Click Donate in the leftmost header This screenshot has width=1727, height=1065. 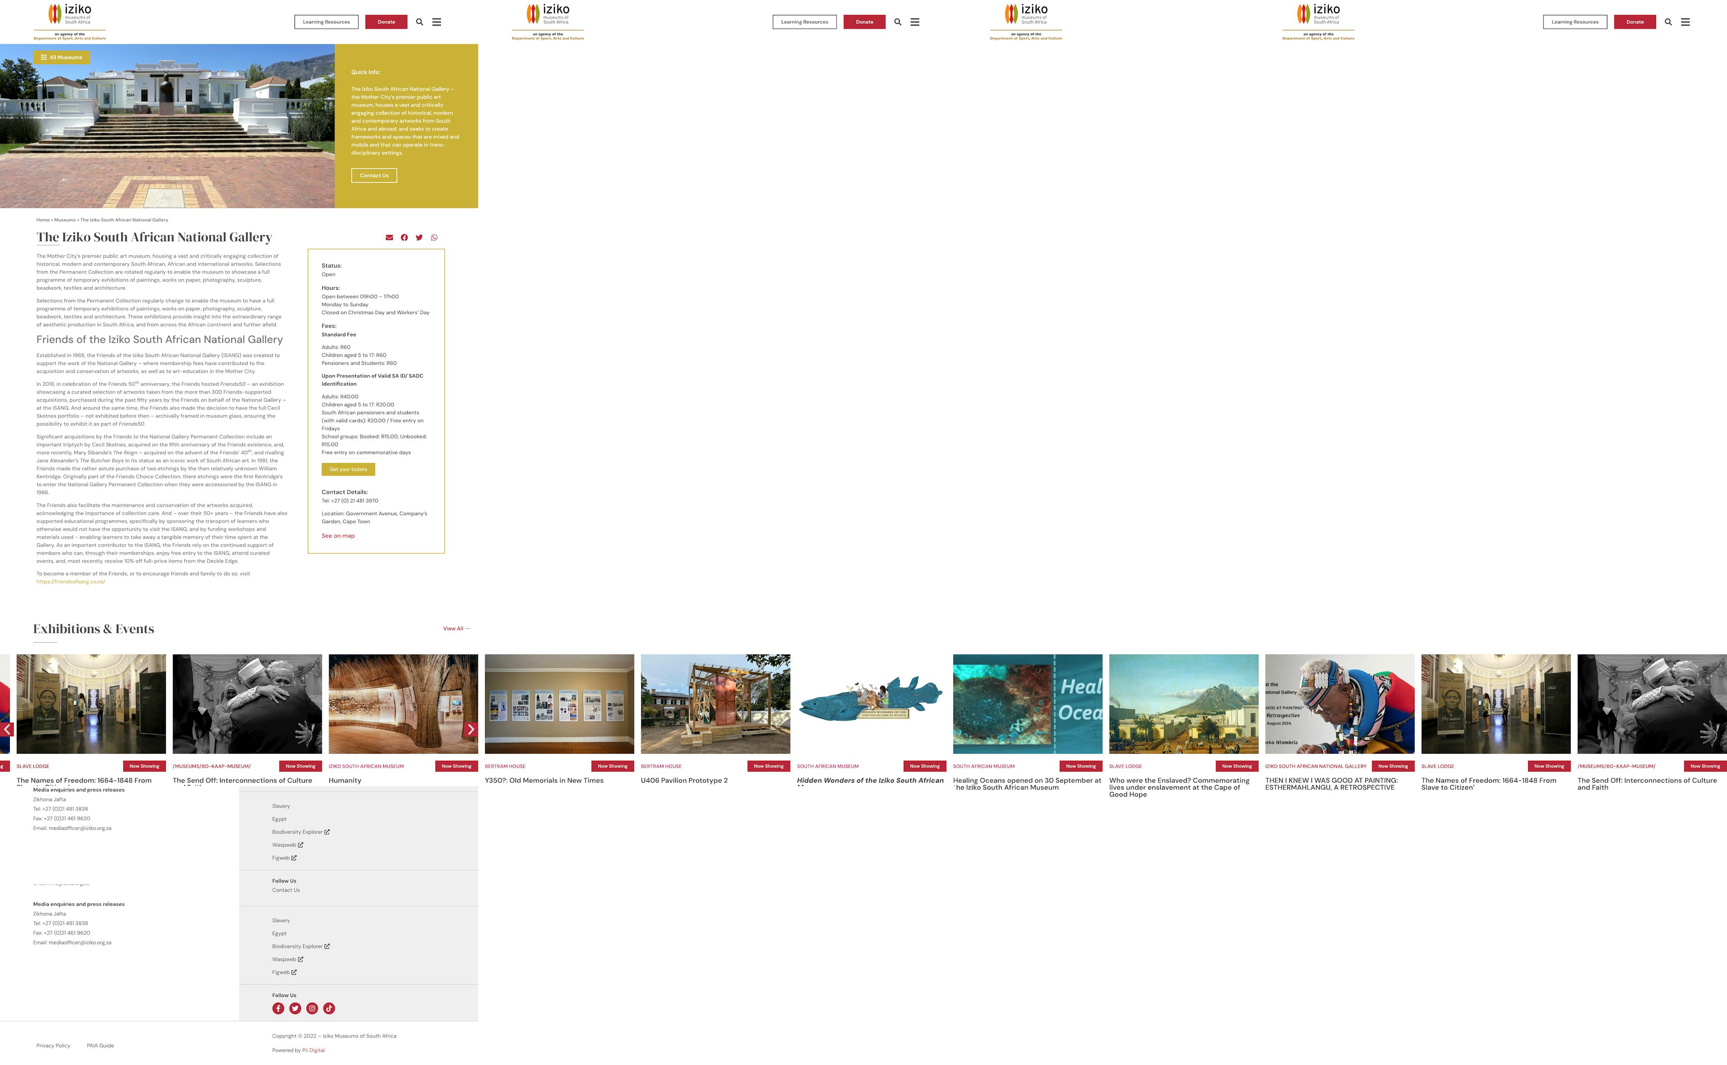(x=386, y=22)
